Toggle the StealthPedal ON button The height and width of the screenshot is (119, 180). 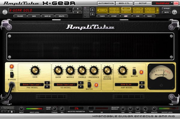coord(176,3)
